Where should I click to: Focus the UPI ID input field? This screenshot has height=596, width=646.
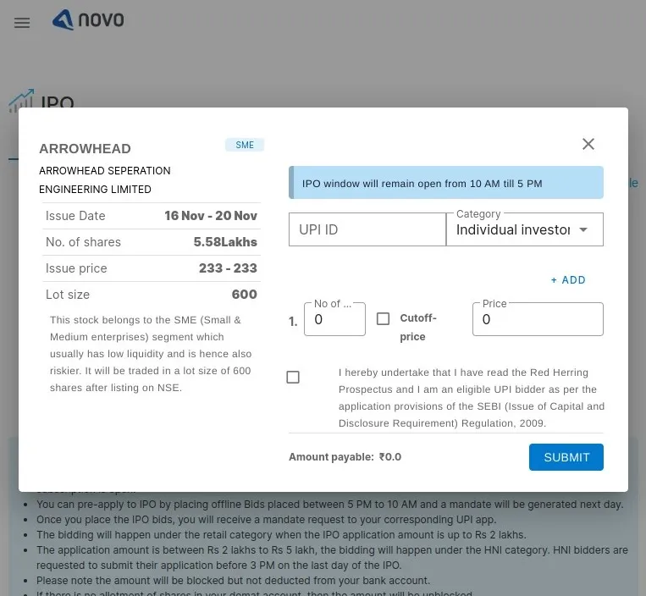367,229
